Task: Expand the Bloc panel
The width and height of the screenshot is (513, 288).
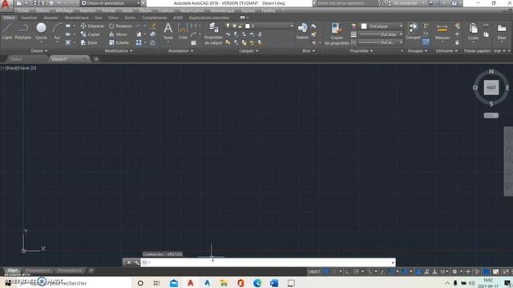Action: point(309,50)
